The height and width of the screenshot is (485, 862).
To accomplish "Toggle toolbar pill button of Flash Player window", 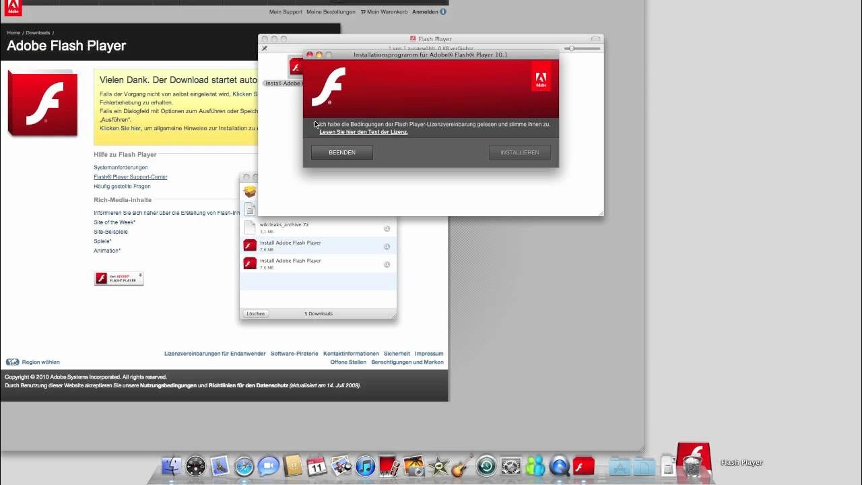I will coord(595,39).
